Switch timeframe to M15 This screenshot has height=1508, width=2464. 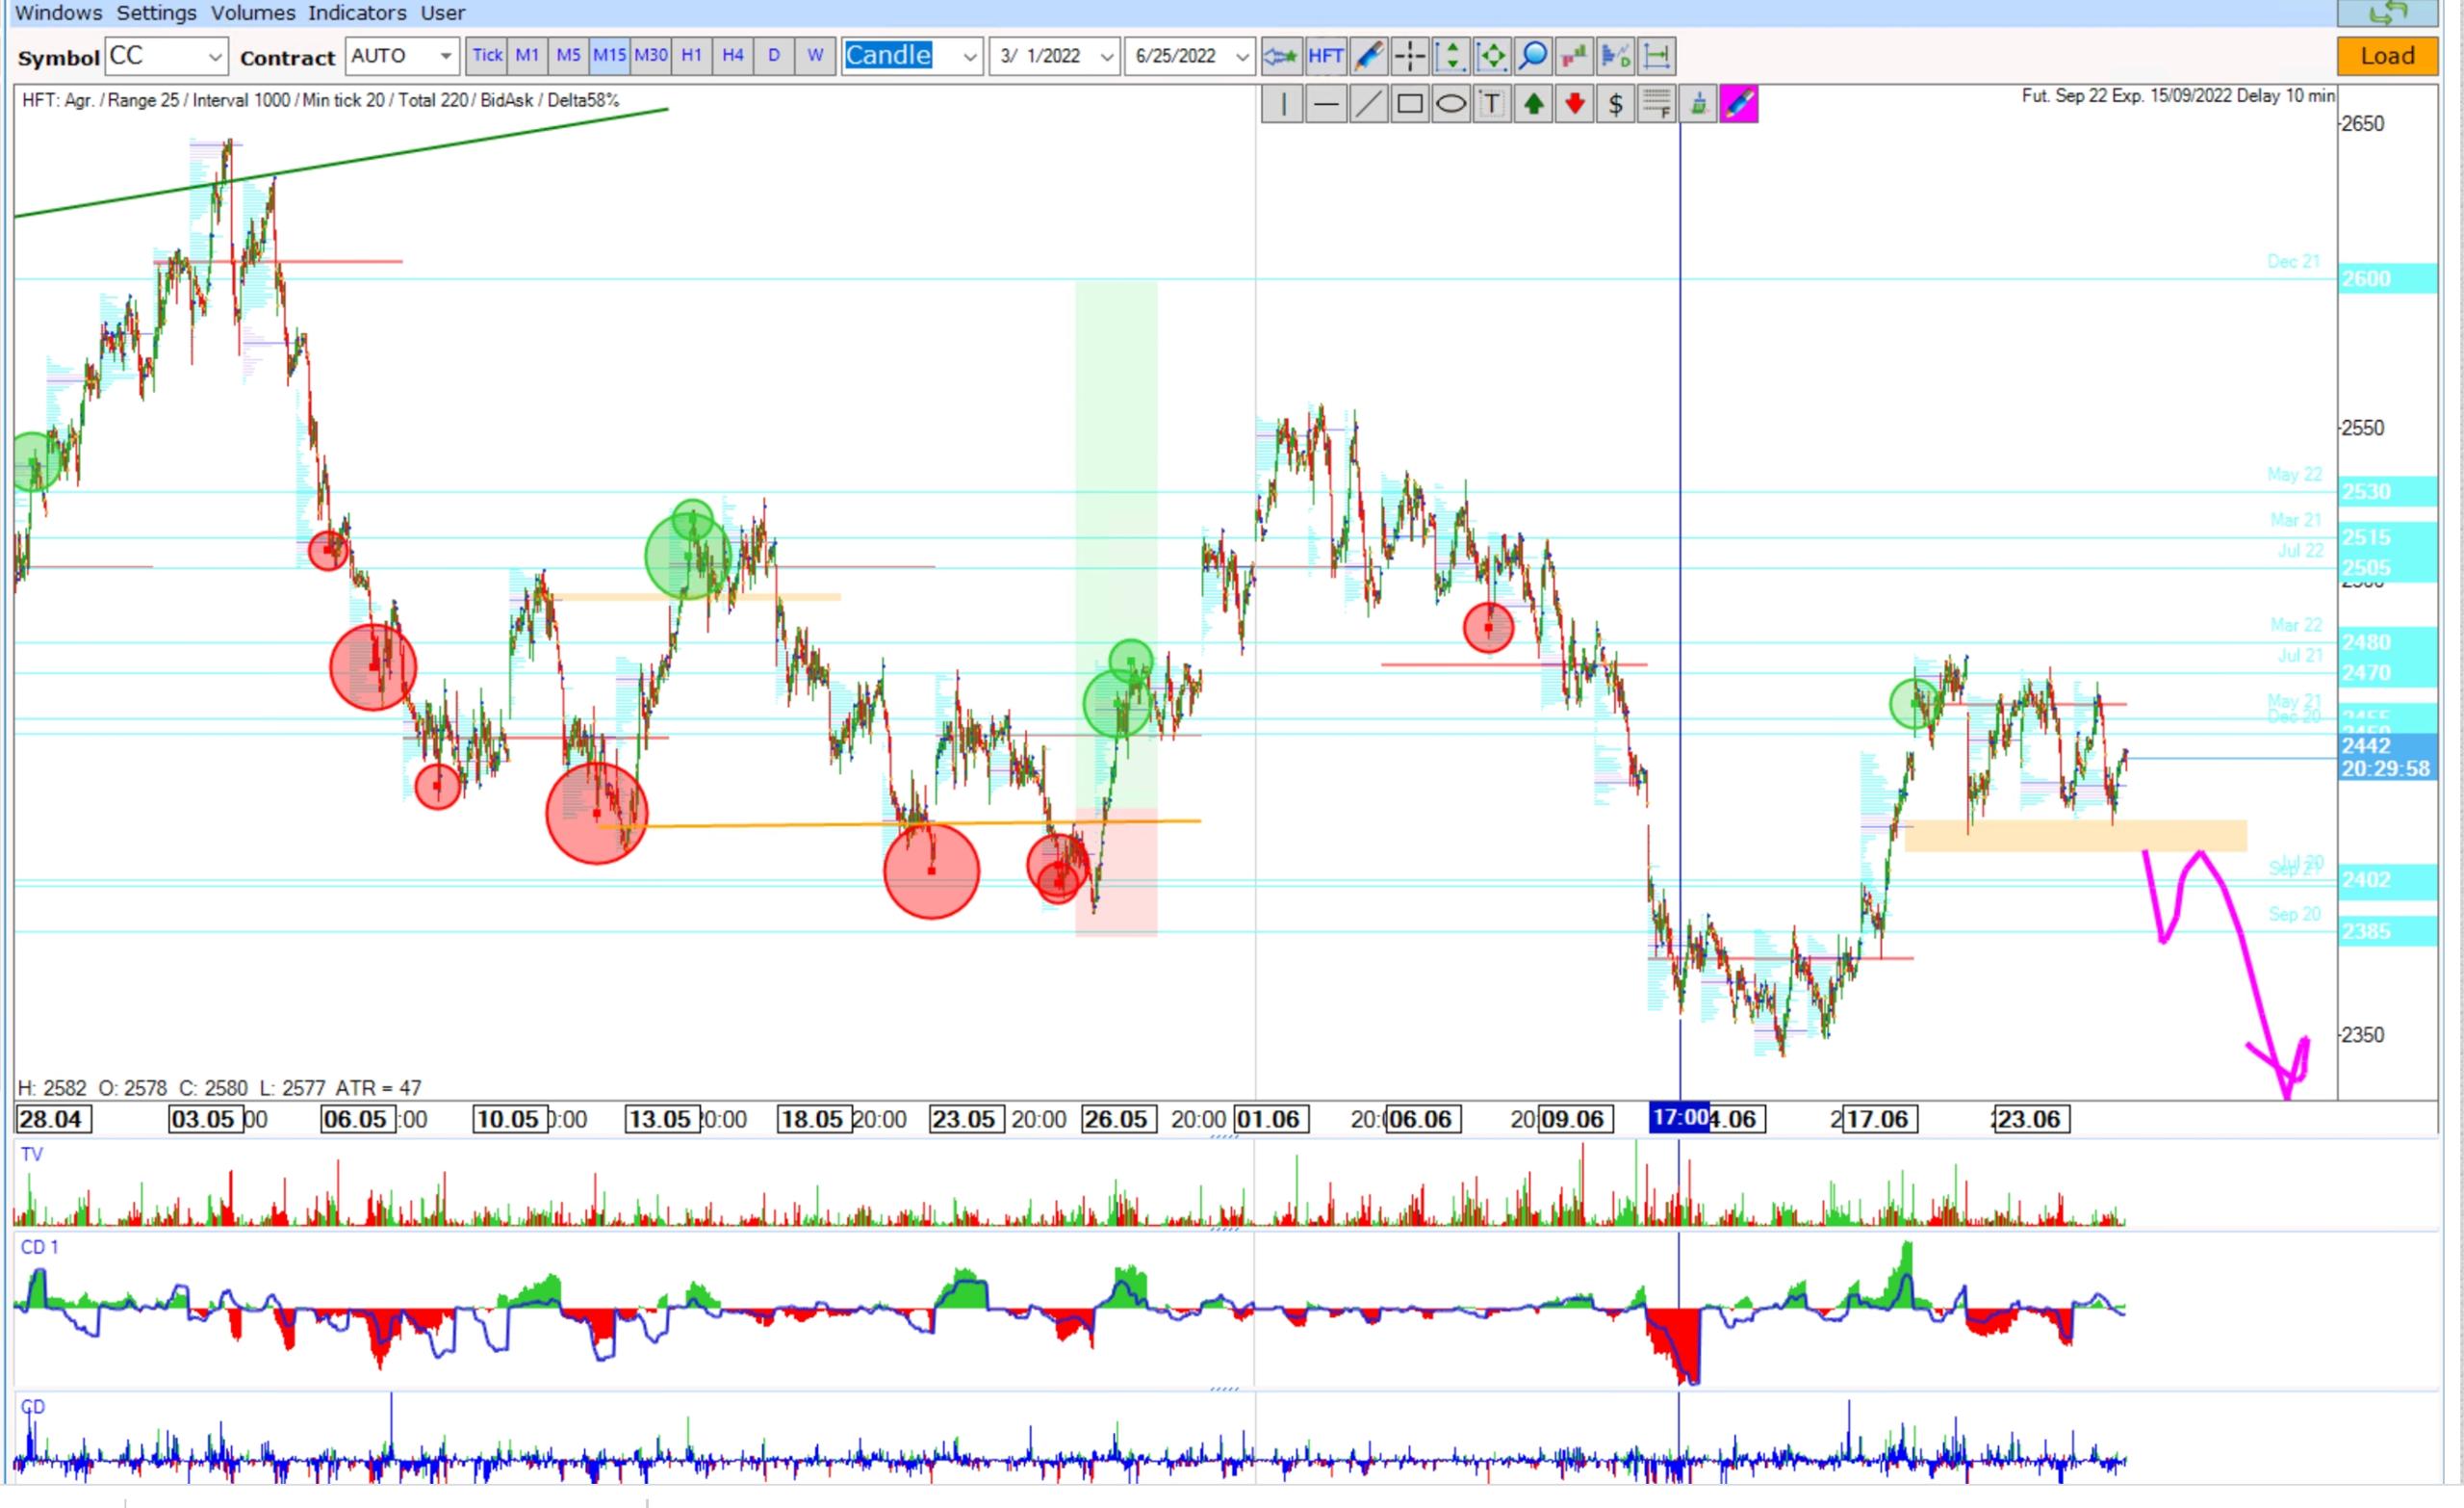(609, 56)
